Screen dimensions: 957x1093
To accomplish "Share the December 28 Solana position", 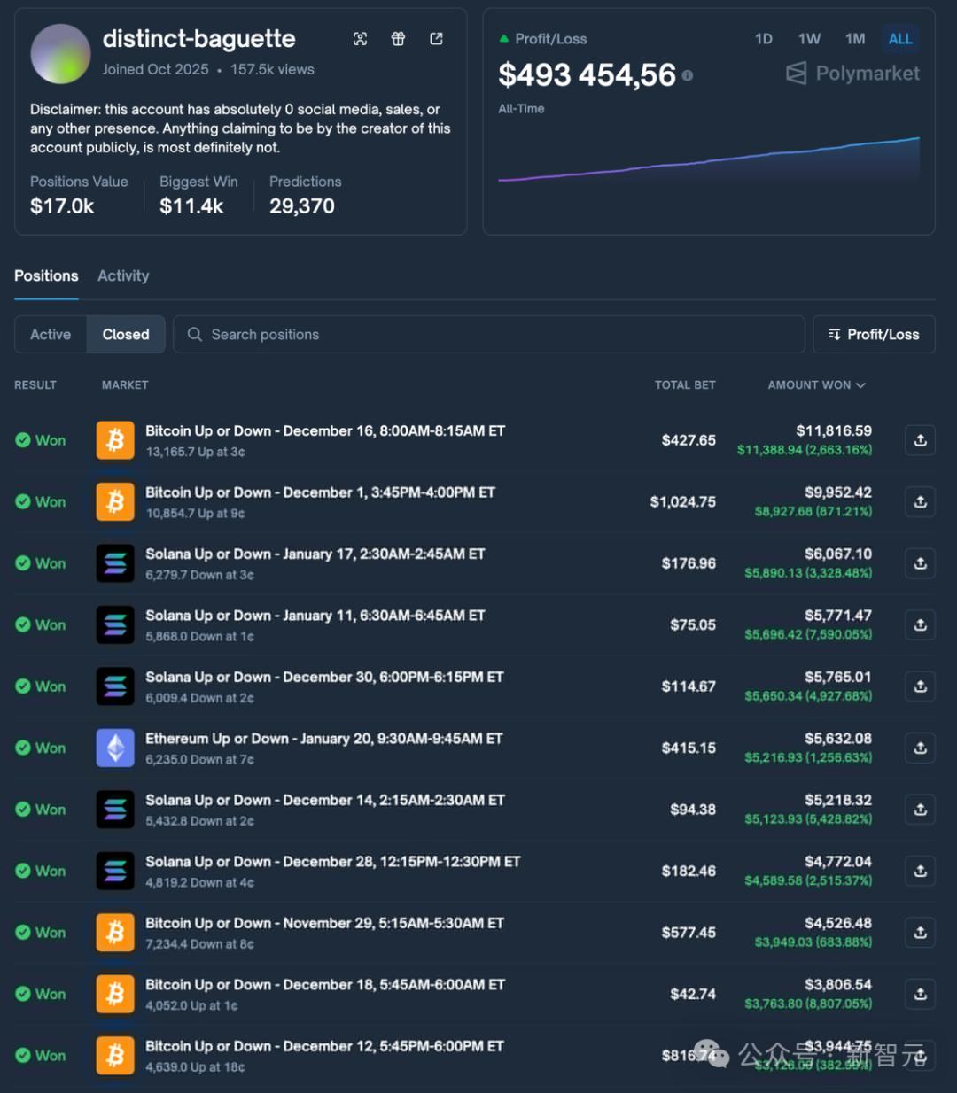I will pyautogui.click(x=920, y=871).
